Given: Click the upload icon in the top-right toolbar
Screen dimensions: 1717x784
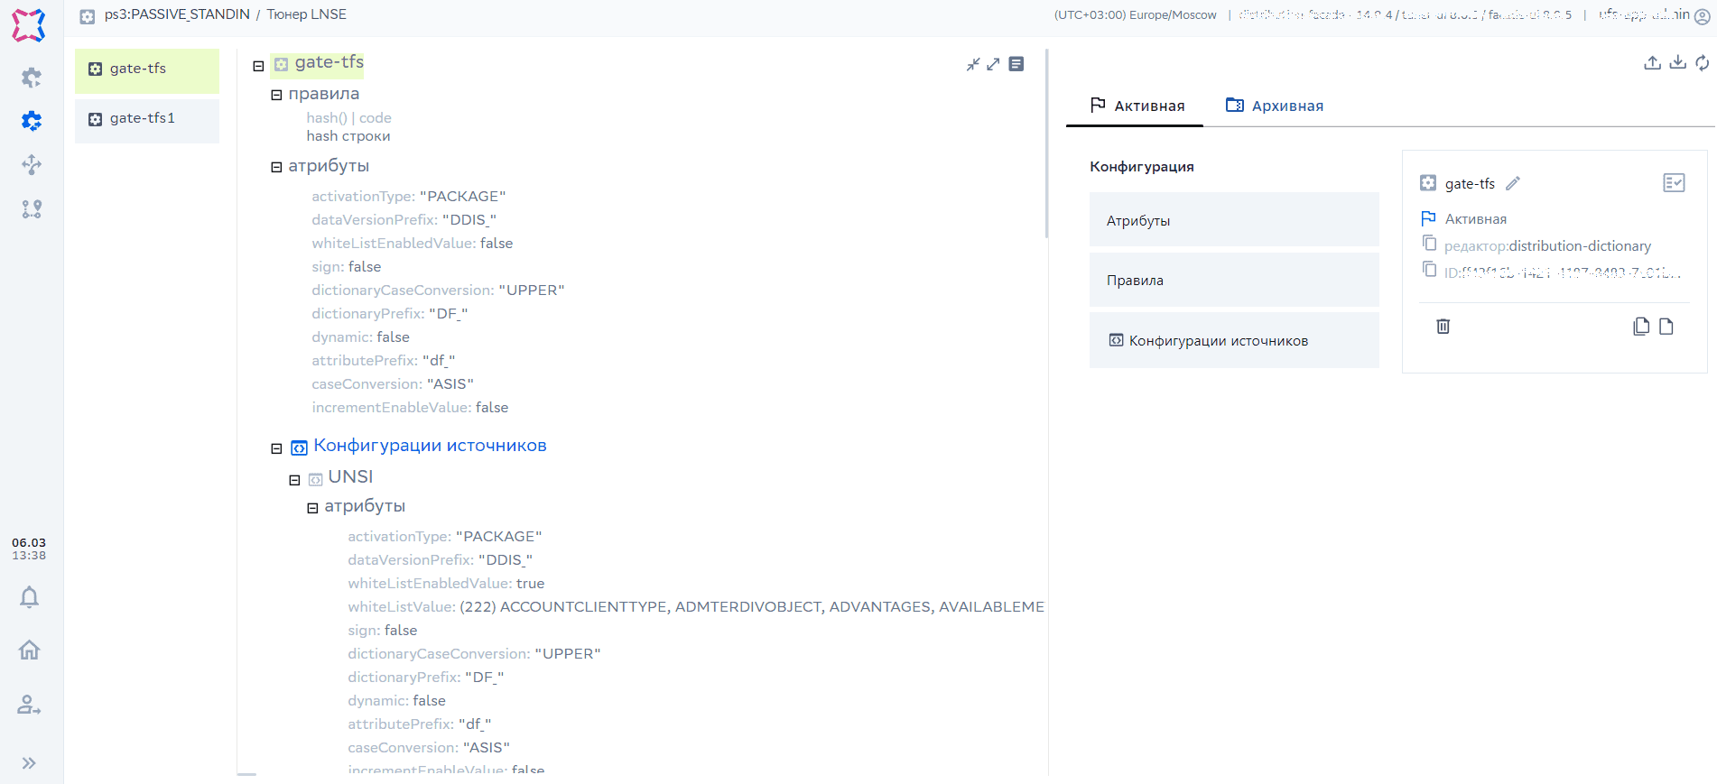Looking at the screenshot, I should [1652, 63].
